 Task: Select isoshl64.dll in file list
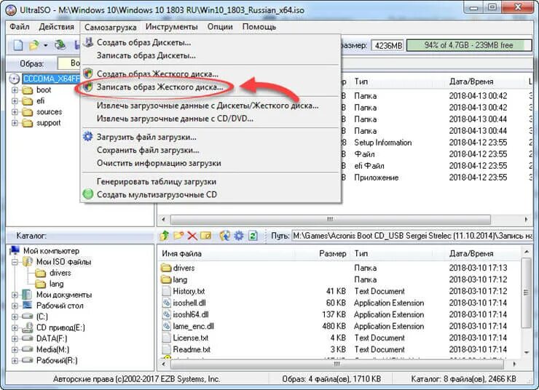coord(190,314)
